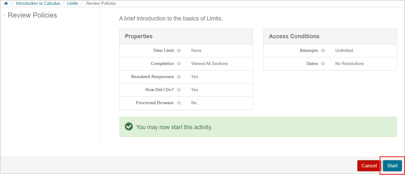Click help icon beside Resubmit Responses
This screenshot has height=175, width=405.
point(179,77)
